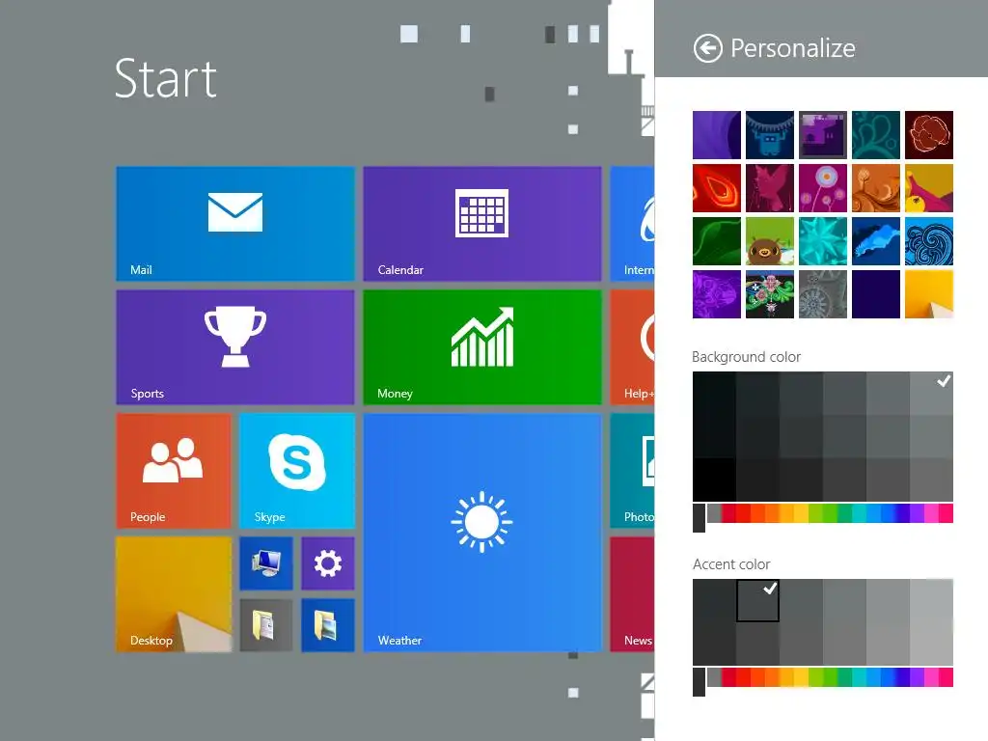Open the Weather tile

tap(482, 533)
